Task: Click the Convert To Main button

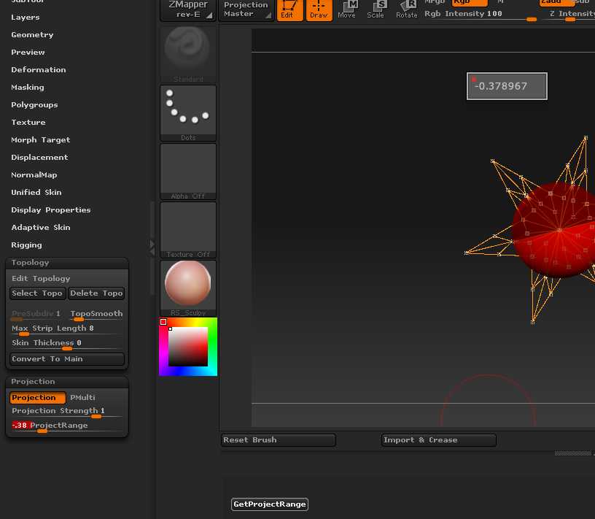Action: click(x=67, y=359)
